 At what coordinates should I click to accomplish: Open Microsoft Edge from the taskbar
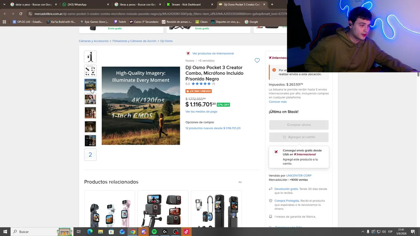point(90,232)
